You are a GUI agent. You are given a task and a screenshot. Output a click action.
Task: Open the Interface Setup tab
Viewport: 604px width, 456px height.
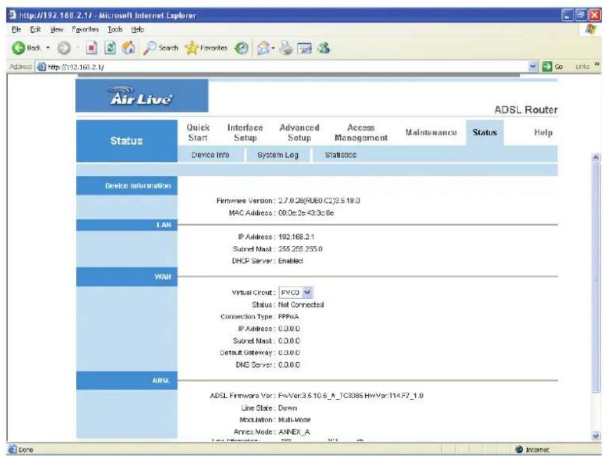[x=245, y=133]
